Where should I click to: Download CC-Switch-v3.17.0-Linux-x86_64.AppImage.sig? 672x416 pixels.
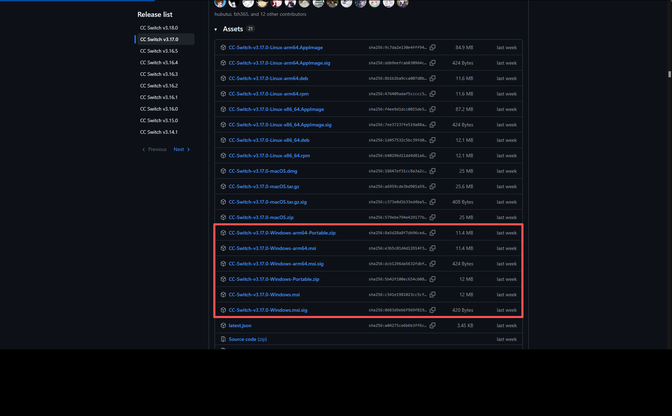click(x=280, y=125)
